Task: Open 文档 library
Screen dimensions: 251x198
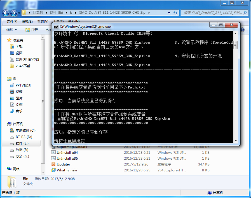Action: pyautogui.click(x=16, y=105)
